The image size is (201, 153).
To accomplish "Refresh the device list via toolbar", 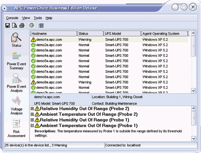I will pos(31,25).
